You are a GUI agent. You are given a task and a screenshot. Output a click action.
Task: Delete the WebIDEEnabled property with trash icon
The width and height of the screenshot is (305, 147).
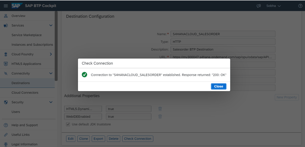coord(160,117)
